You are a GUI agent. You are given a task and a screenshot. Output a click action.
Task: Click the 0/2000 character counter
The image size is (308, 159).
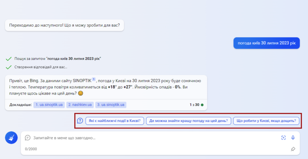[x=31, y=149]
